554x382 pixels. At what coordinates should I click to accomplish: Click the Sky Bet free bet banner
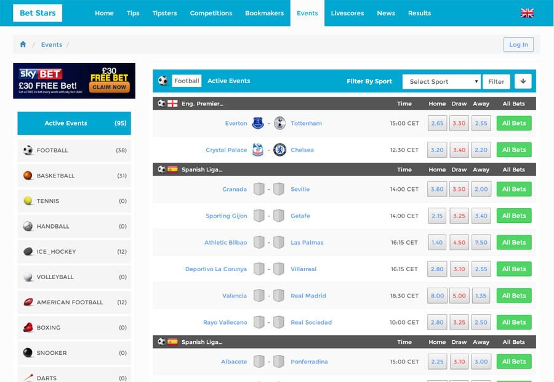[74, 81]
